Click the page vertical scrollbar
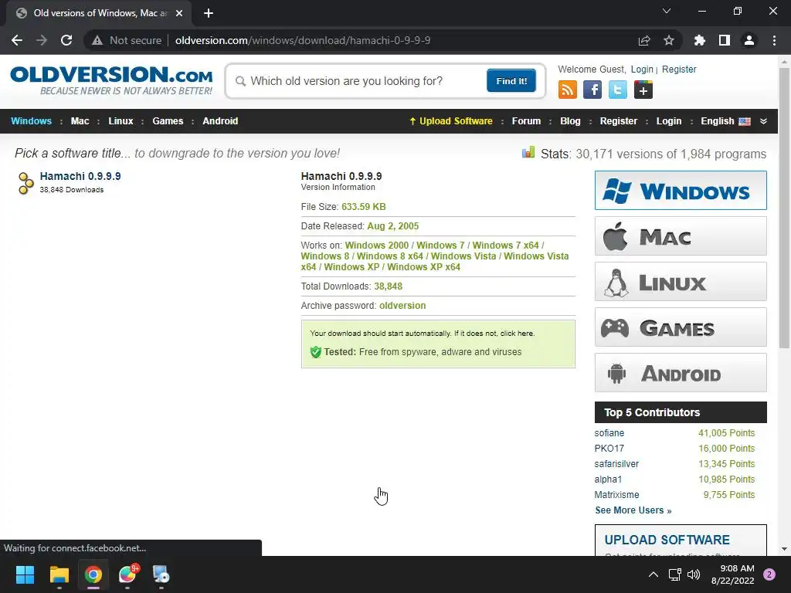 click(784, 207)
